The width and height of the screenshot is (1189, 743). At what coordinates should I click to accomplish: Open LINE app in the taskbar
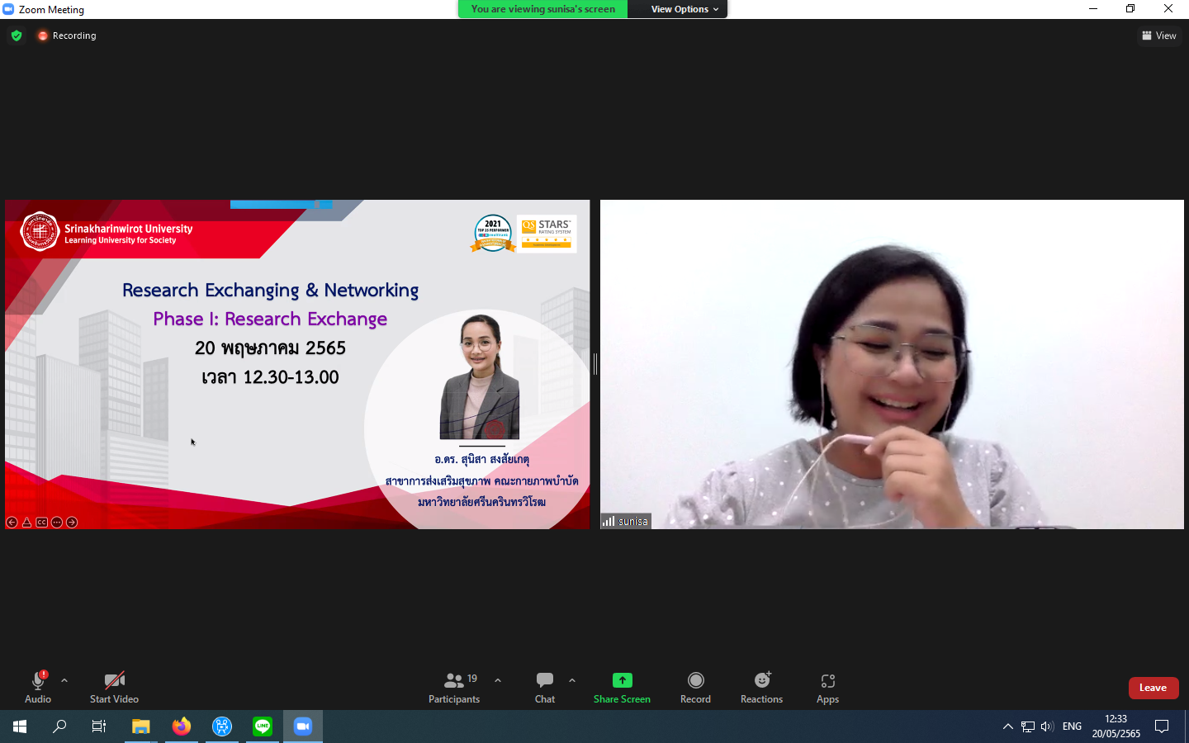coord(263,726)
